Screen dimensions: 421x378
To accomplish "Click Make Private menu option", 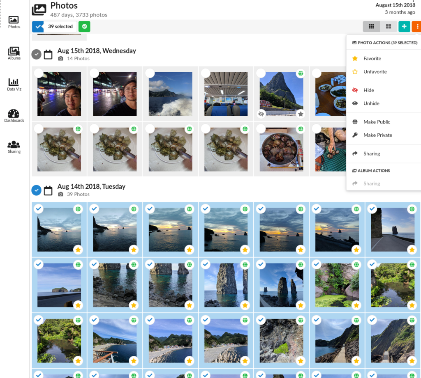I will (x=377, y=135).
